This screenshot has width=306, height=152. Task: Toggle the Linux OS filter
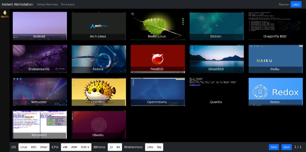point(24,147)
